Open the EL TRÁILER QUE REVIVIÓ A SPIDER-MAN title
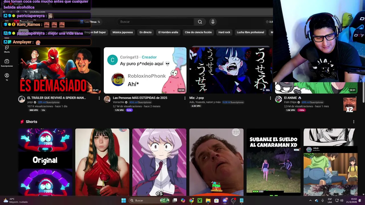365x205 pixels. (x=56, y=98)
